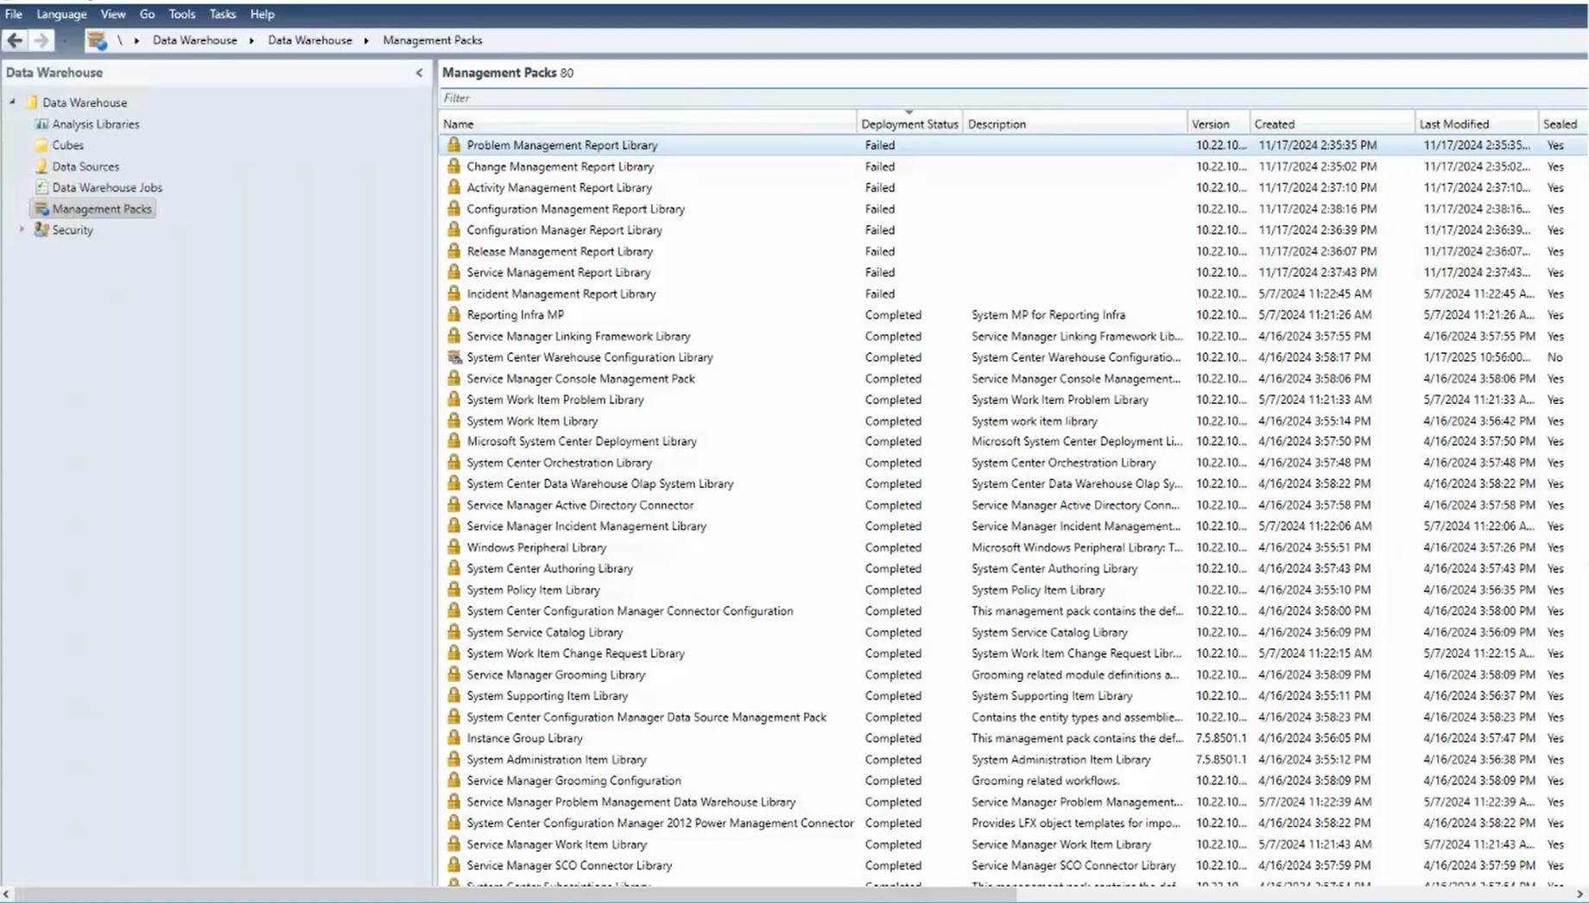This screenshot has width=1589, height=903.
Task: Select System Center Authoring Library row
Action: click(1013, 568)
